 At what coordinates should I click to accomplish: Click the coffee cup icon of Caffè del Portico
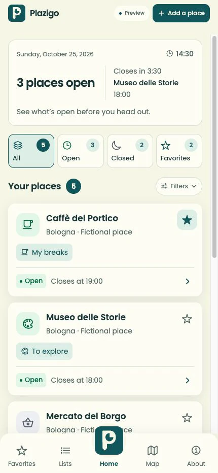(x=28, y=225)
